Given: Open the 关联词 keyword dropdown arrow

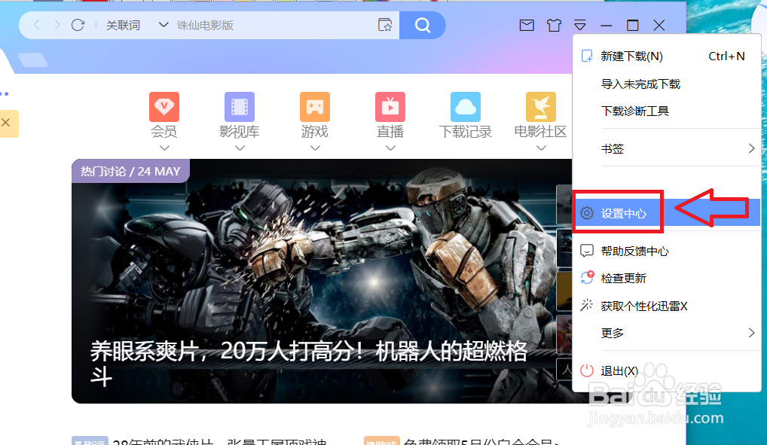Looking at the screenshot, I should 163,24.
